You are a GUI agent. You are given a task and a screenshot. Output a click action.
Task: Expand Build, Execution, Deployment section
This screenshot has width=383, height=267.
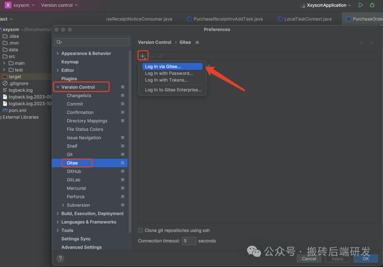pos(58,213)
